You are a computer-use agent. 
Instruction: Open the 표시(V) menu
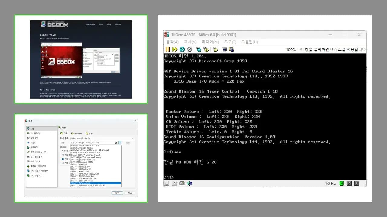coord(190,42)
